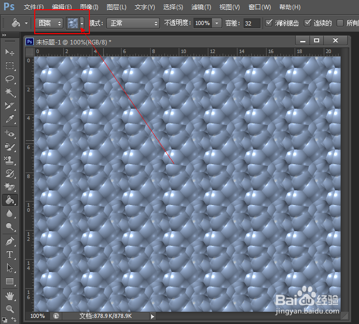The height and width of the screenshot is (324, 359).
Task: Open the 帮助(H) menu
Action: (x=290, y=7)
